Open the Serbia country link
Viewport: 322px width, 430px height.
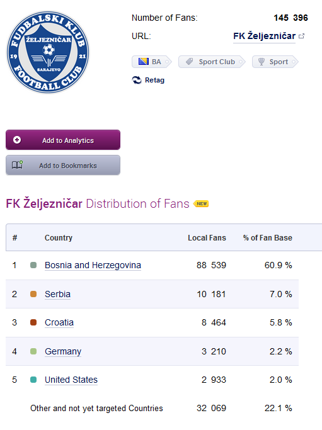pos(57,294)
